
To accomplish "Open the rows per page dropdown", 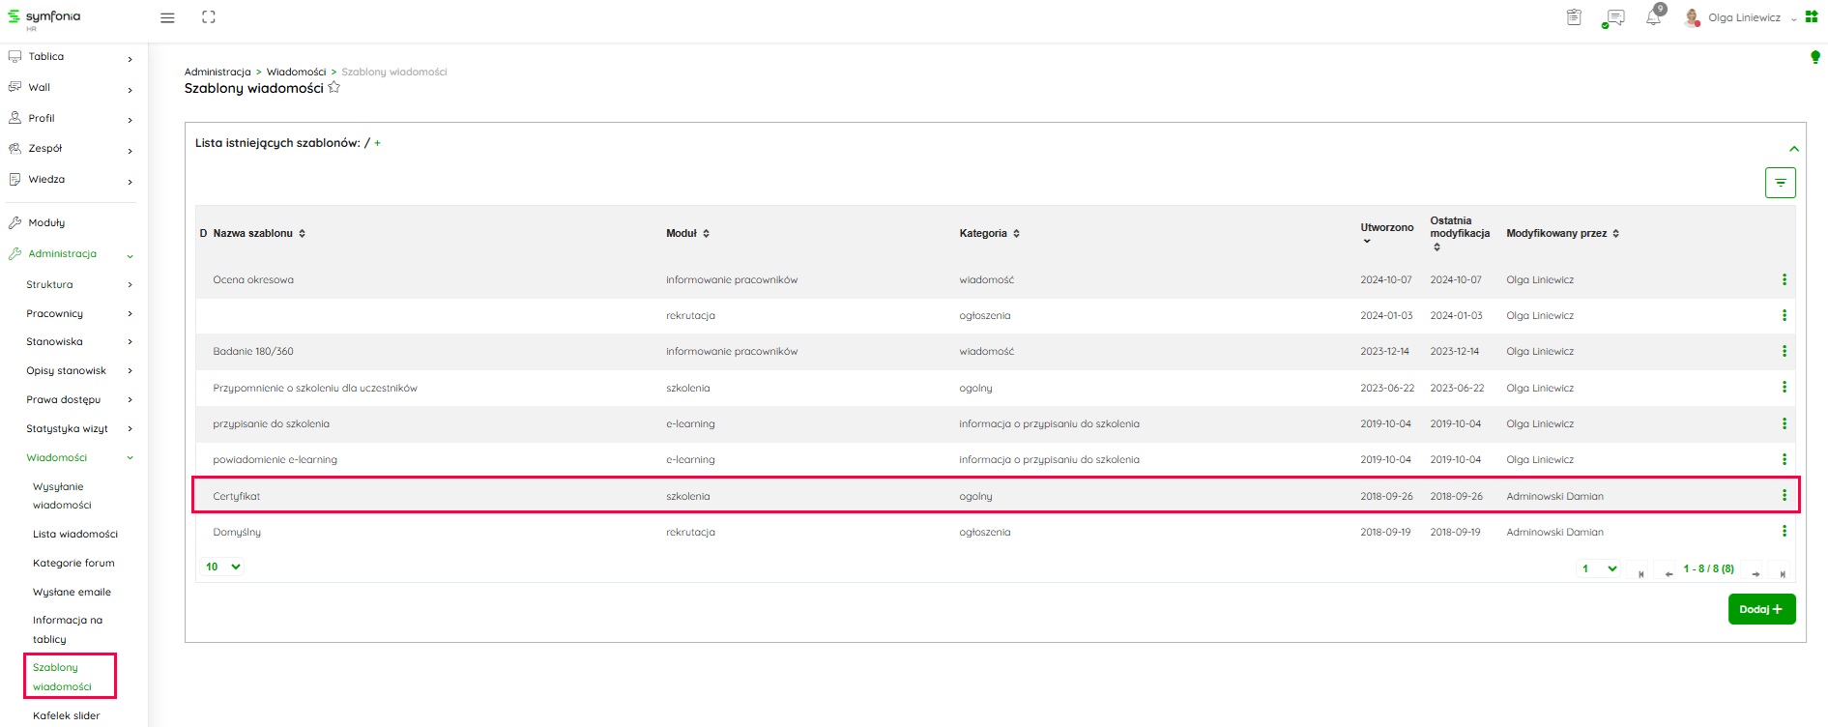I will click(x=222, y=567).
